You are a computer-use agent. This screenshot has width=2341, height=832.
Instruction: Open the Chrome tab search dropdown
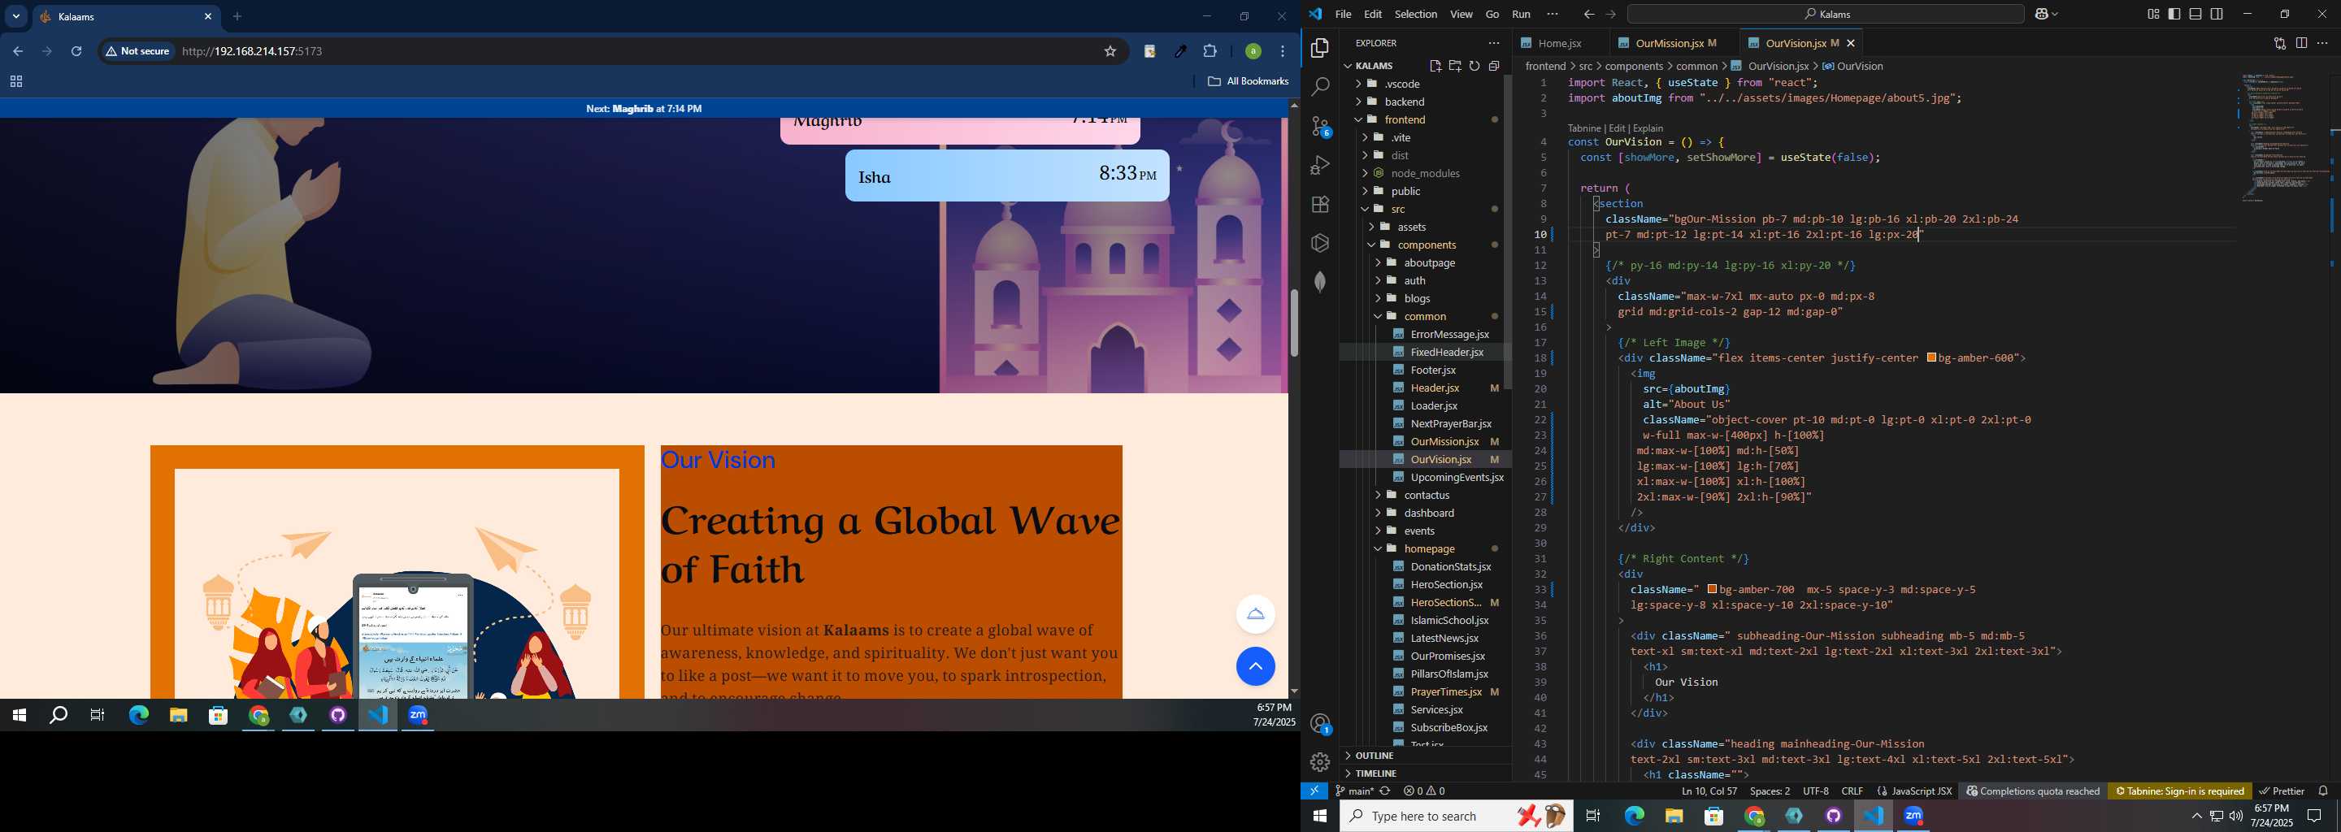click(16, 17)
